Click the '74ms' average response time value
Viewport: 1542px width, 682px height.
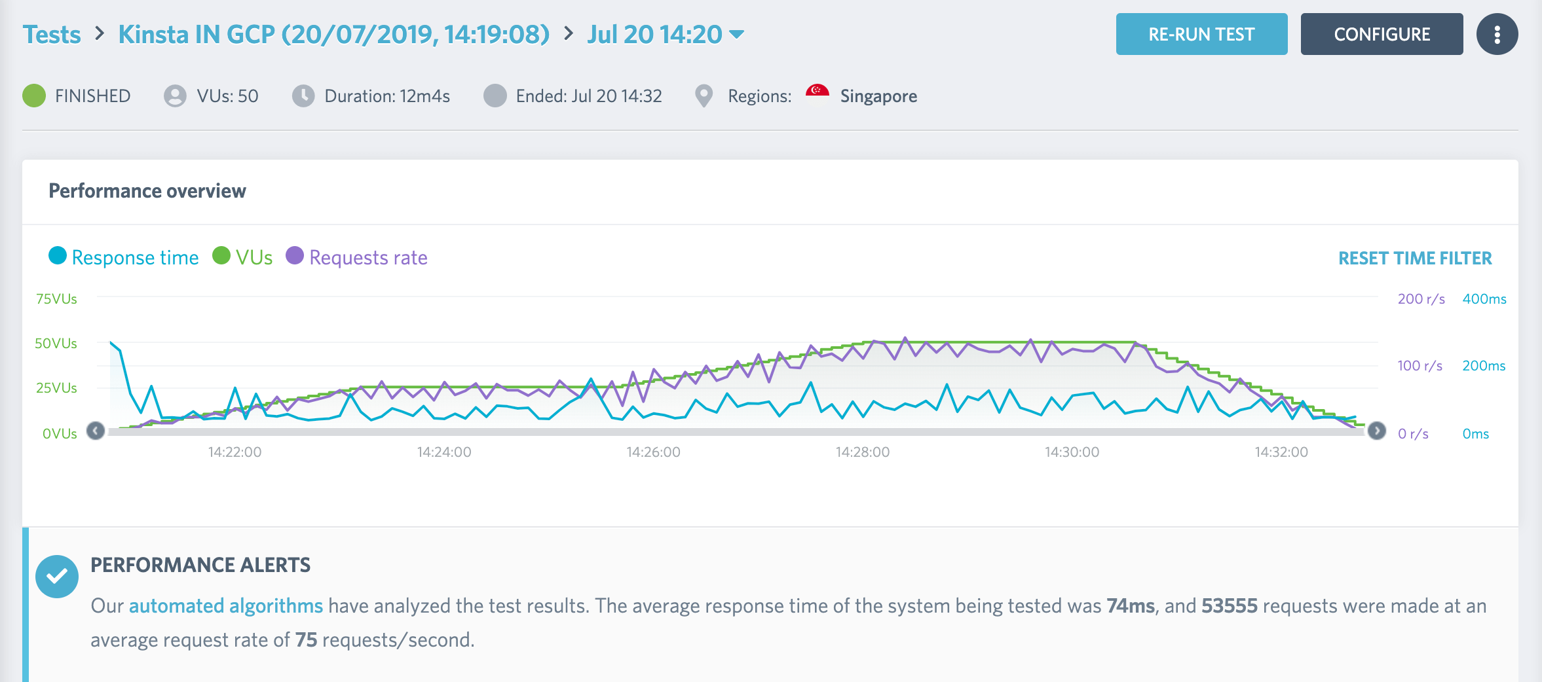tap(1131, 605)
